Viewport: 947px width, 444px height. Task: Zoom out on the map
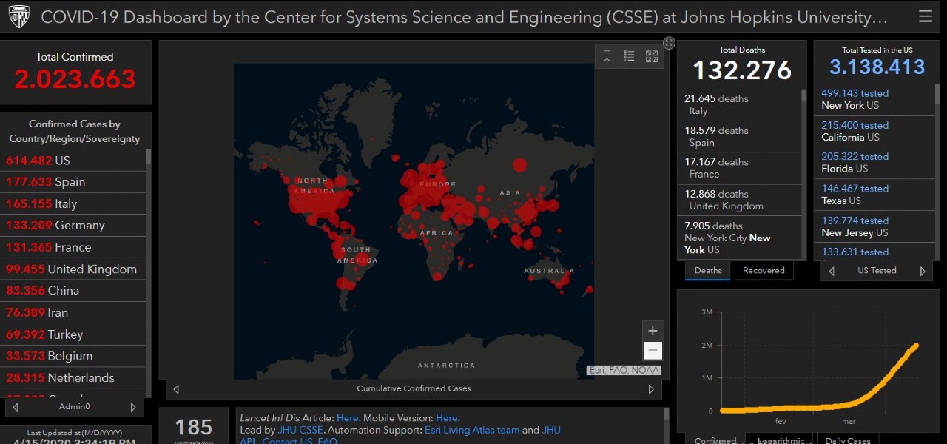(x=653, y=351)
